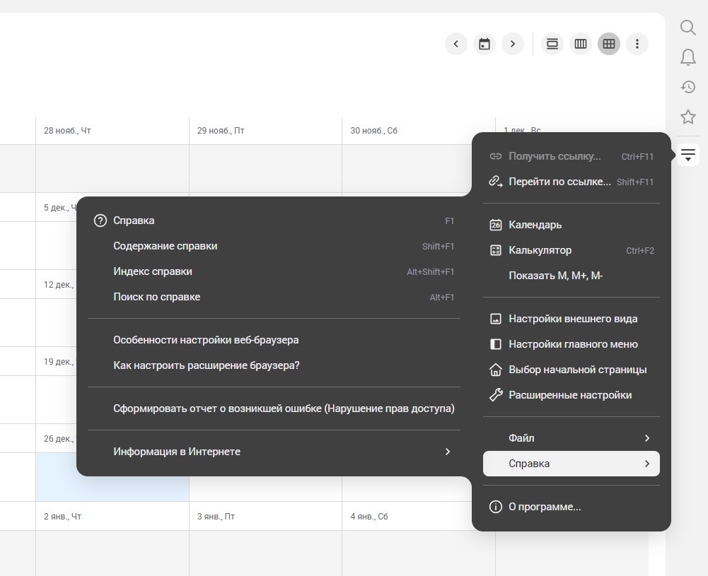Go to the previous calendar period
Image resolution: width=708 pixels, height=576 pixels.
pos(456,44)
